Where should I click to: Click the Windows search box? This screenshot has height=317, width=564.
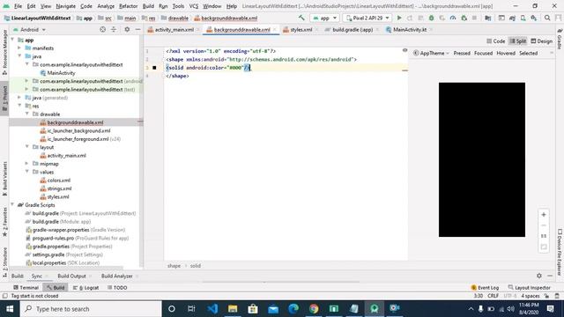click(91, 309)
